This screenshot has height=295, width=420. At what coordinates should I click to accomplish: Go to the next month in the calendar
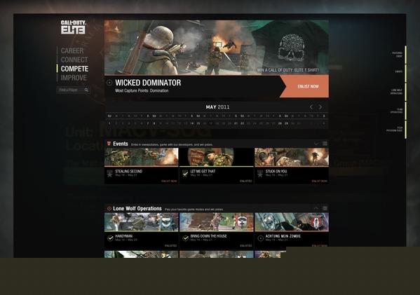coord(320,107)
